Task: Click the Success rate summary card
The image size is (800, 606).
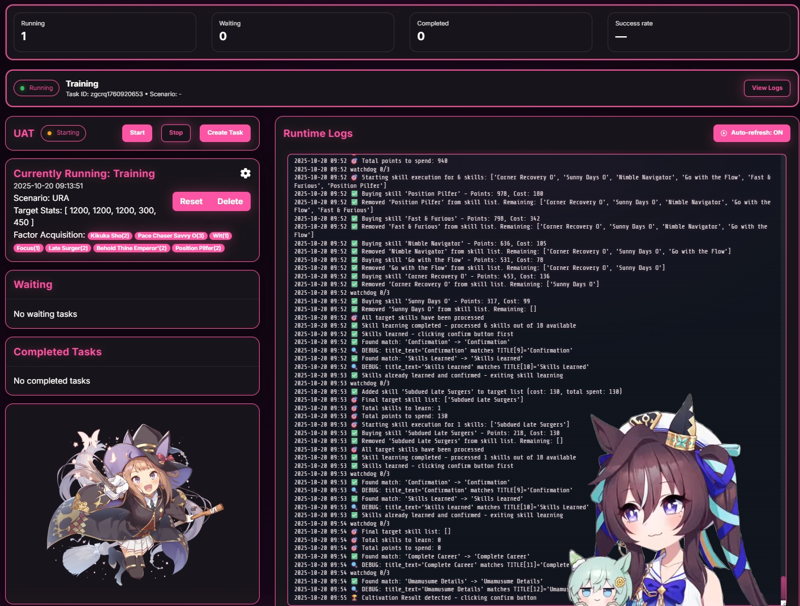Action: coord(699,32)
